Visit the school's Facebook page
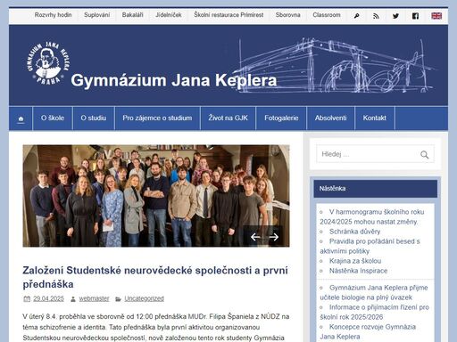 click(x=415, y=16)
